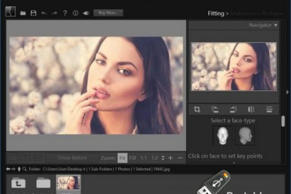Adjust zoom level with the up-down stepper
The height and width of the screenshot is (194, 291).
[163, 158]
